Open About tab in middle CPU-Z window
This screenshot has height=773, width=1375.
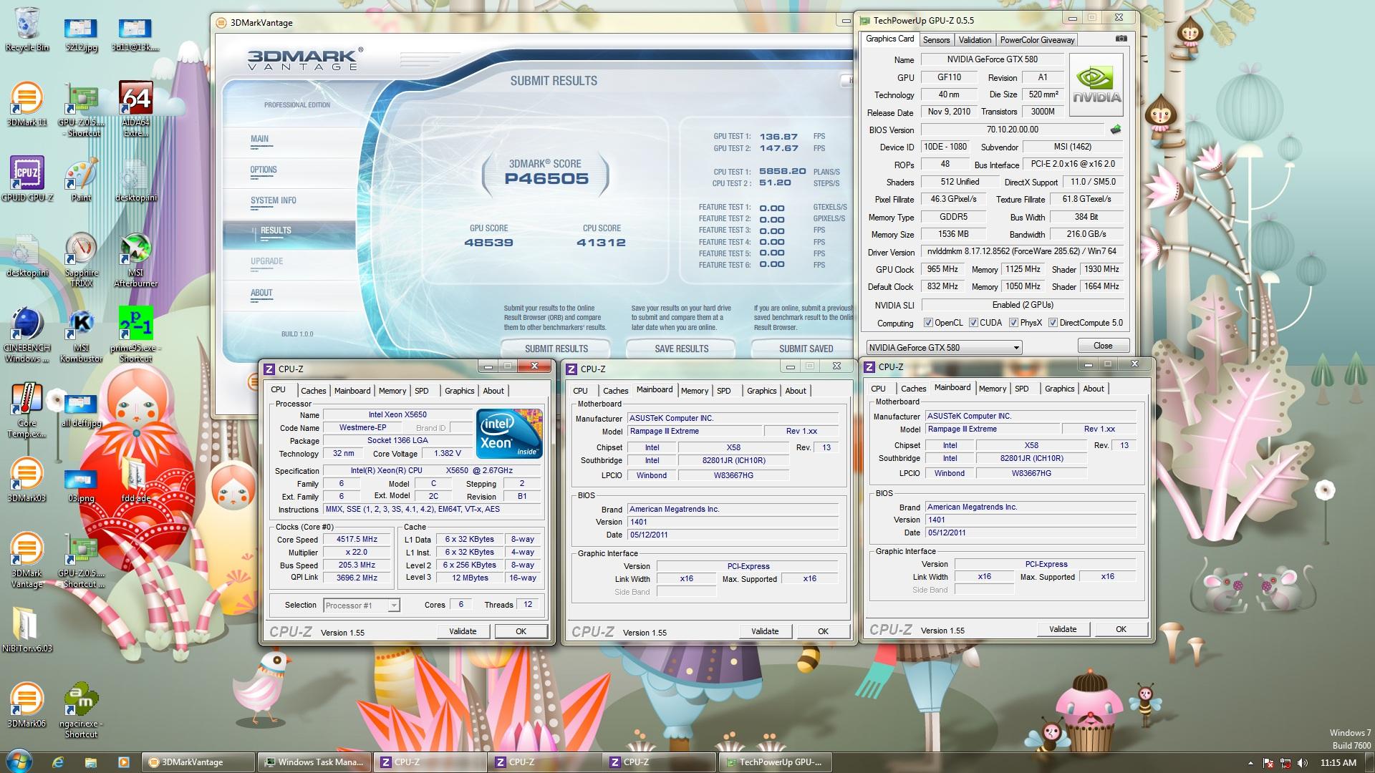click(x=796, y=391)
